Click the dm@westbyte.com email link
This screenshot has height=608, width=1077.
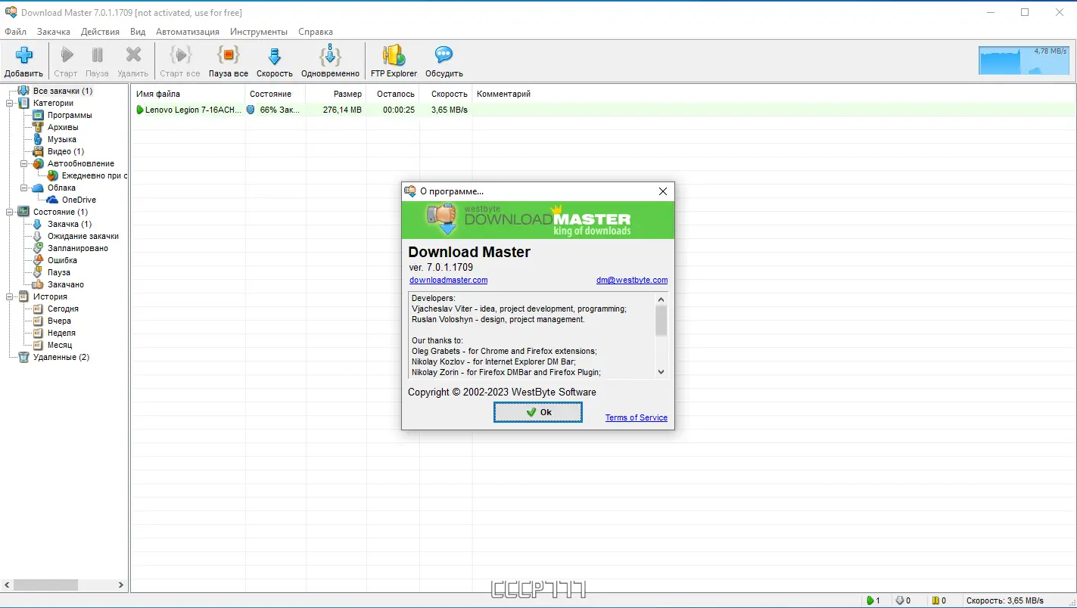point(632,280)
